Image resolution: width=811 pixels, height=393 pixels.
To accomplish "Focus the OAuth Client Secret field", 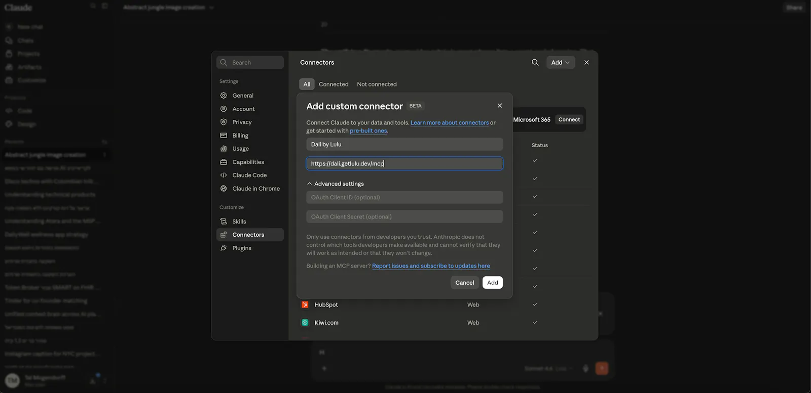I will tap(404, 216).
